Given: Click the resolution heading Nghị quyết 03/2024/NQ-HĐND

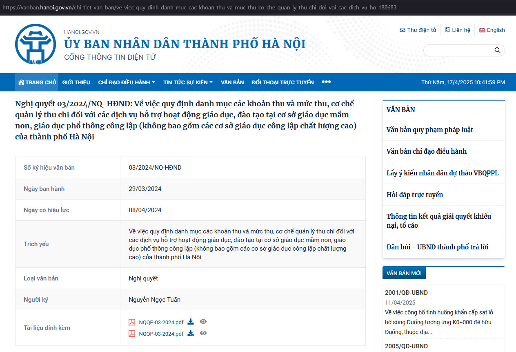Looking at the screenshot, I should pos(186,120).
